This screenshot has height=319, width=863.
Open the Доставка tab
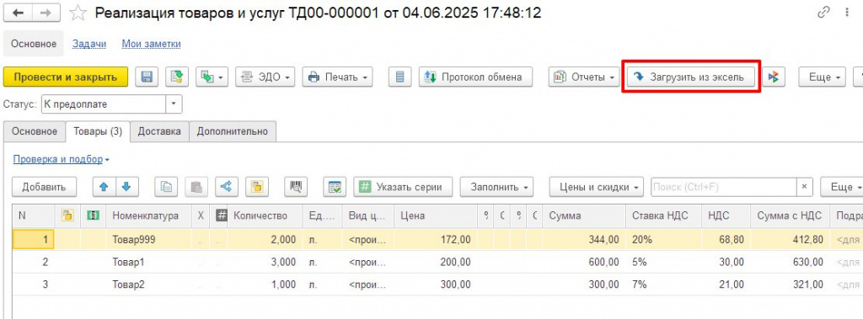coord(159,131)
